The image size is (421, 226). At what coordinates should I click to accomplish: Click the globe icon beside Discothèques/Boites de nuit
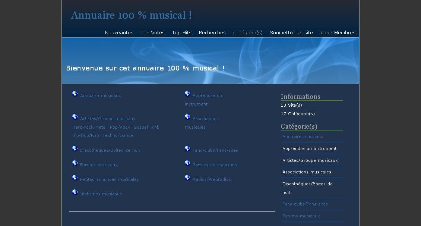(x=75, y=148)
